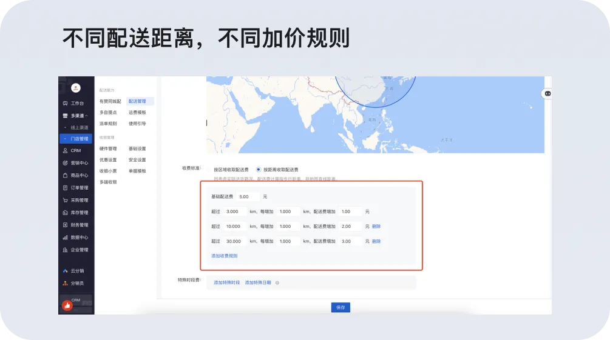Open 安全设置 menu item
The width and height of the screenshot is (610, 340).
137,160
